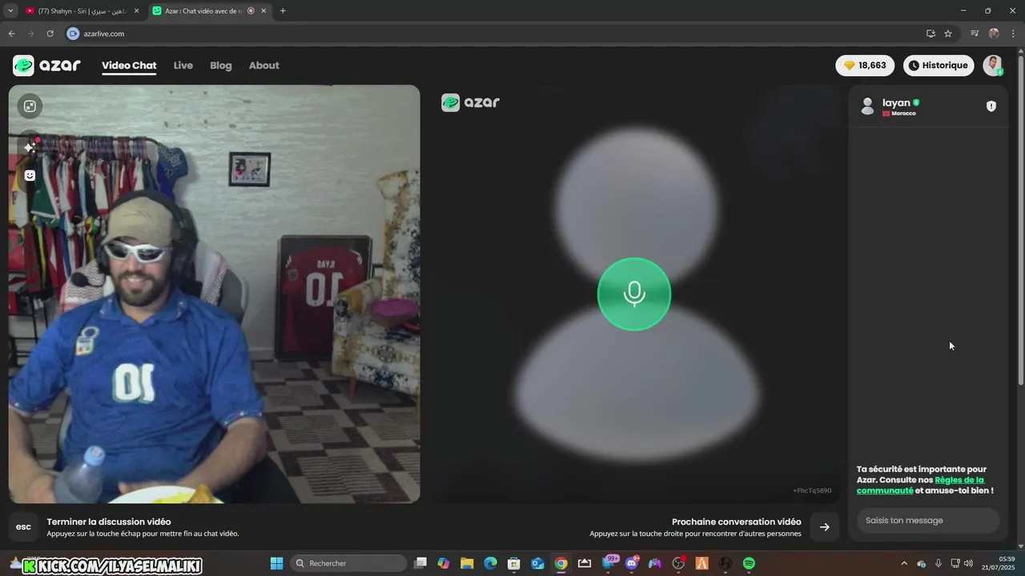Switch to the Live tab
The height and width of the screenshot is (576, 1025).
(x=183, y=66)
